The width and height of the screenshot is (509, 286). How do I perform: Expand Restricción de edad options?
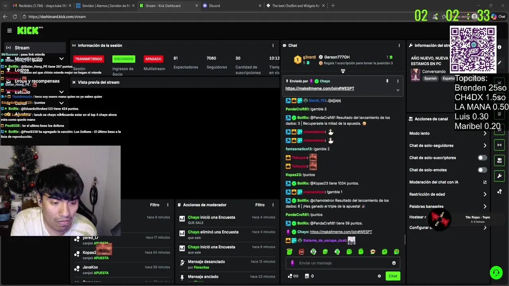485,194
